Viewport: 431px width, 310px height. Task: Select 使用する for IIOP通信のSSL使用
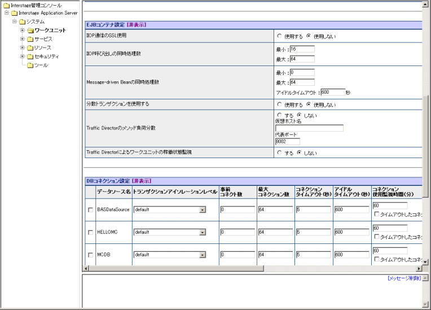[x=279, y=36]
